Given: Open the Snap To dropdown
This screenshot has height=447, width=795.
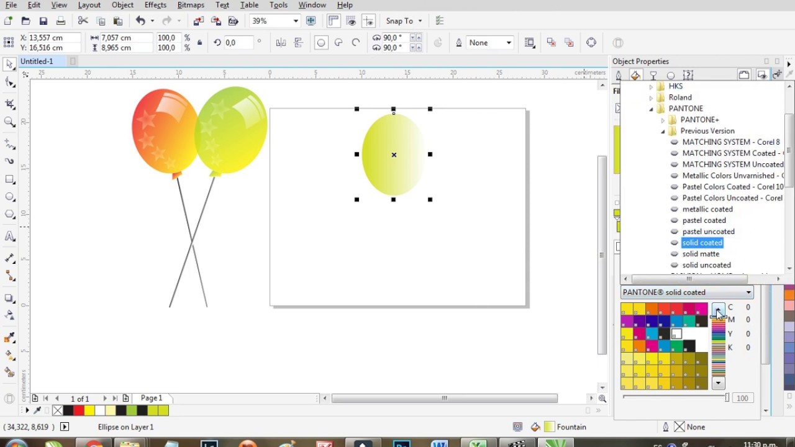Looking at the screenshot, I should tap(420, 21).
